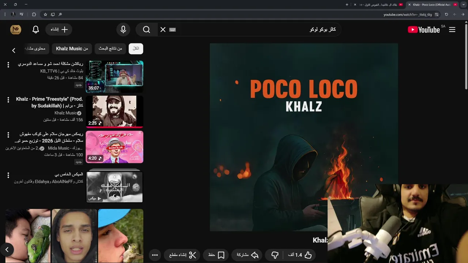468x263 pixels.
Task: Select the الكل filter chip
Action: point(136,49)
